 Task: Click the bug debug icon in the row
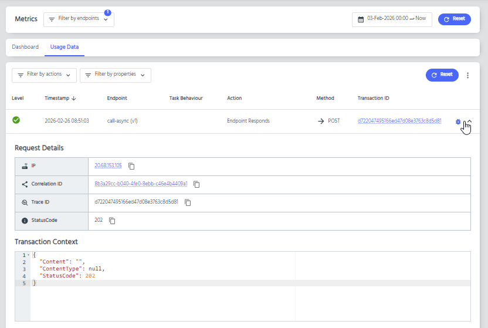coord(458,121)
